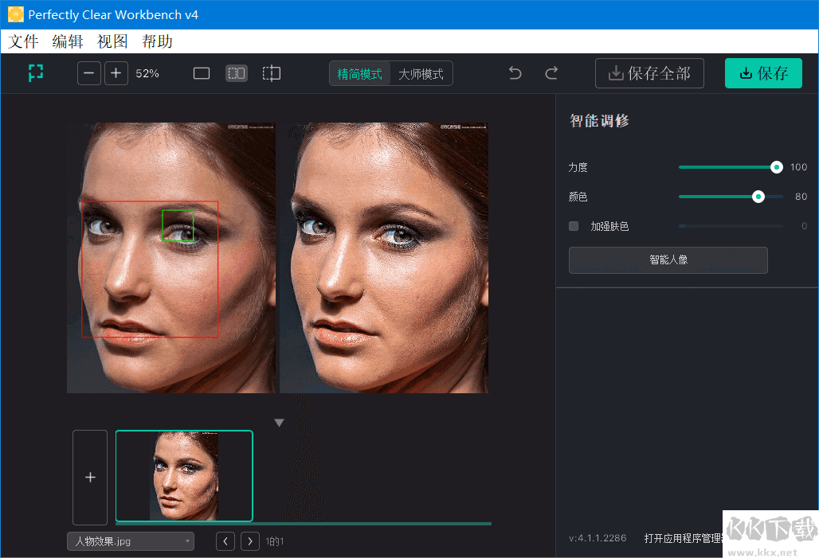This screenshot has height=558, width=819.
Task: Open the 编辑 menu
Action: click(68, 41)
